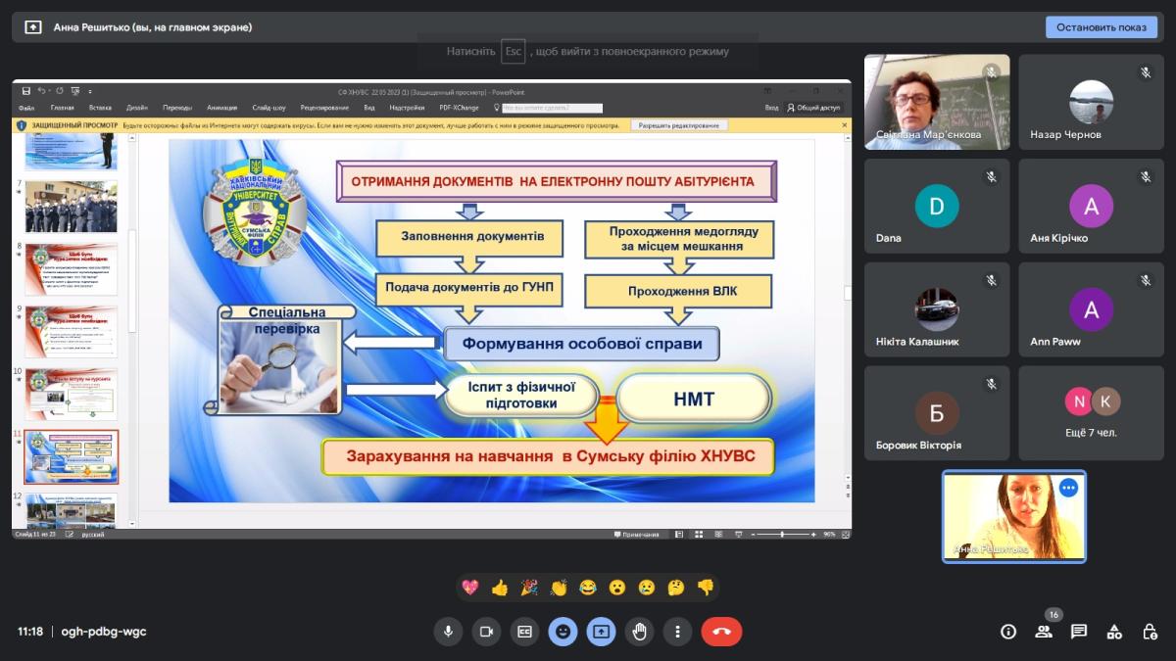This screenshot has height=661, width=1176.
Task: Open host controls lock icon
Action: coord(1150,632)
